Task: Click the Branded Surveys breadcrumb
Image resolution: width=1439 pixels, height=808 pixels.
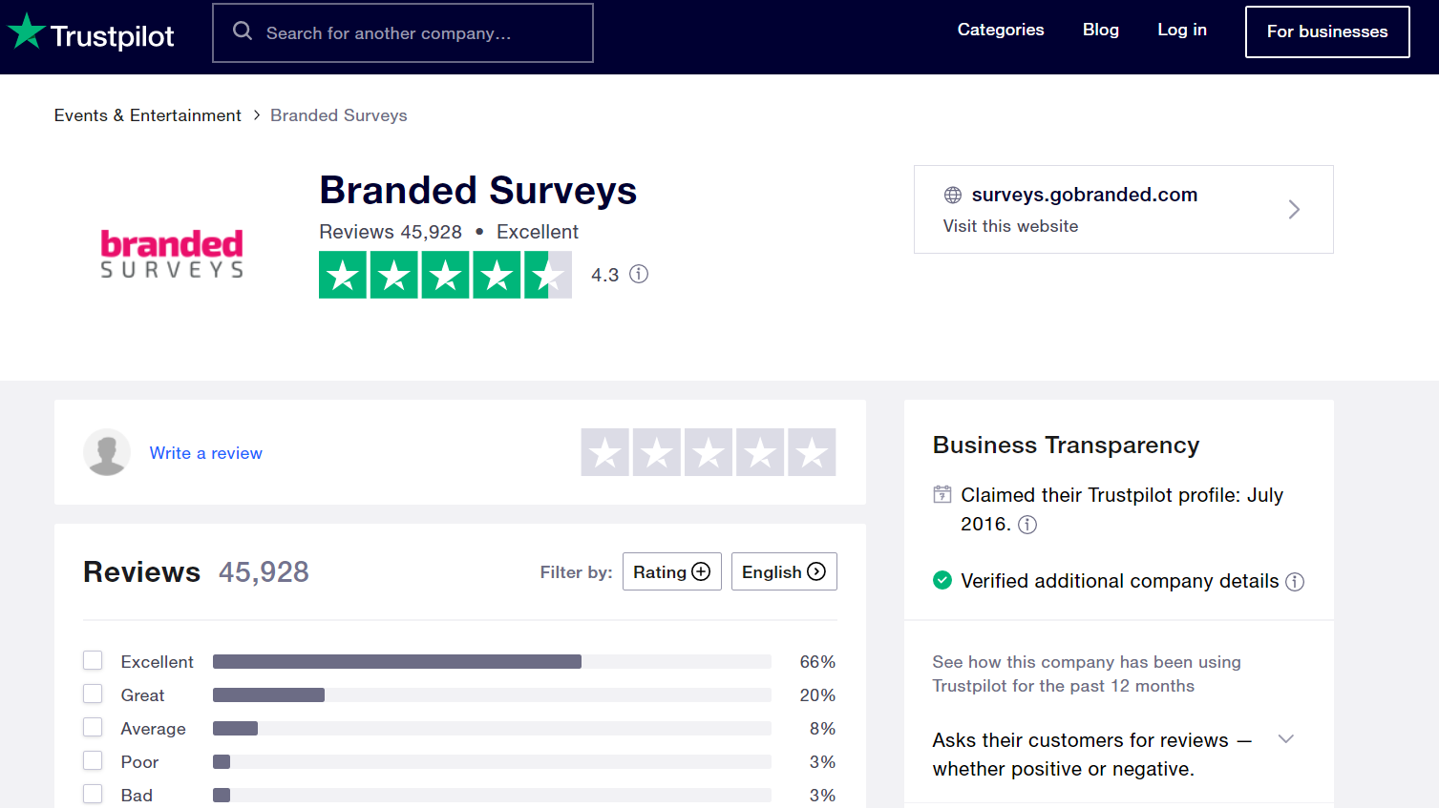Action: pyautogui.click(x=339, y=115)
